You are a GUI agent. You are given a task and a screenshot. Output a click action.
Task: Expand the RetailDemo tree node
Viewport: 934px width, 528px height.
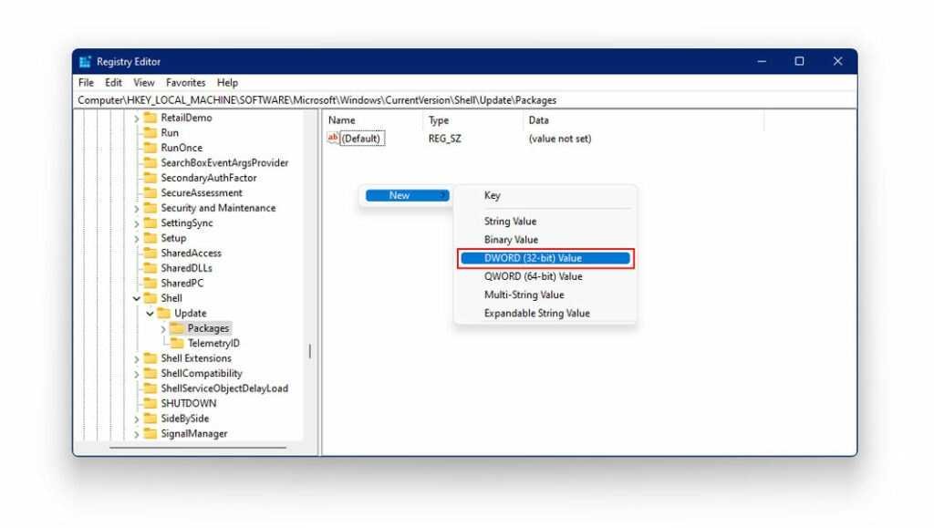pos(137,119)
